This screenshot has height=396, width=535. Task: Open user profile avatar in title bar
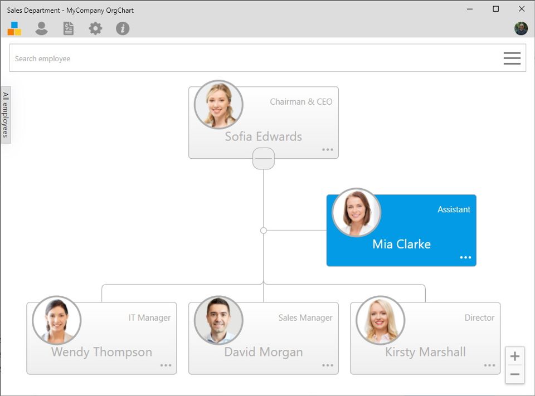(521, 28)
